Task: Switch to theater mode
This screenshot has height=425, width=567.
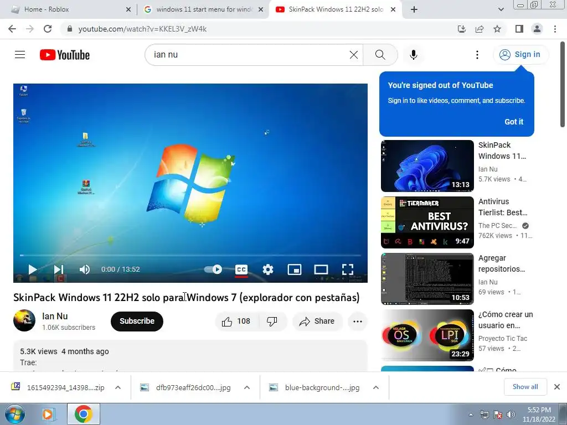Action: point(321,269)
